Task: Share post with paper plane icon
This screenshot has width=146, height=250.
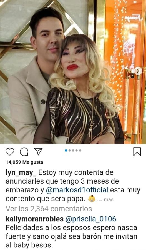Action: pyautogui.click(x=38, y=152)
